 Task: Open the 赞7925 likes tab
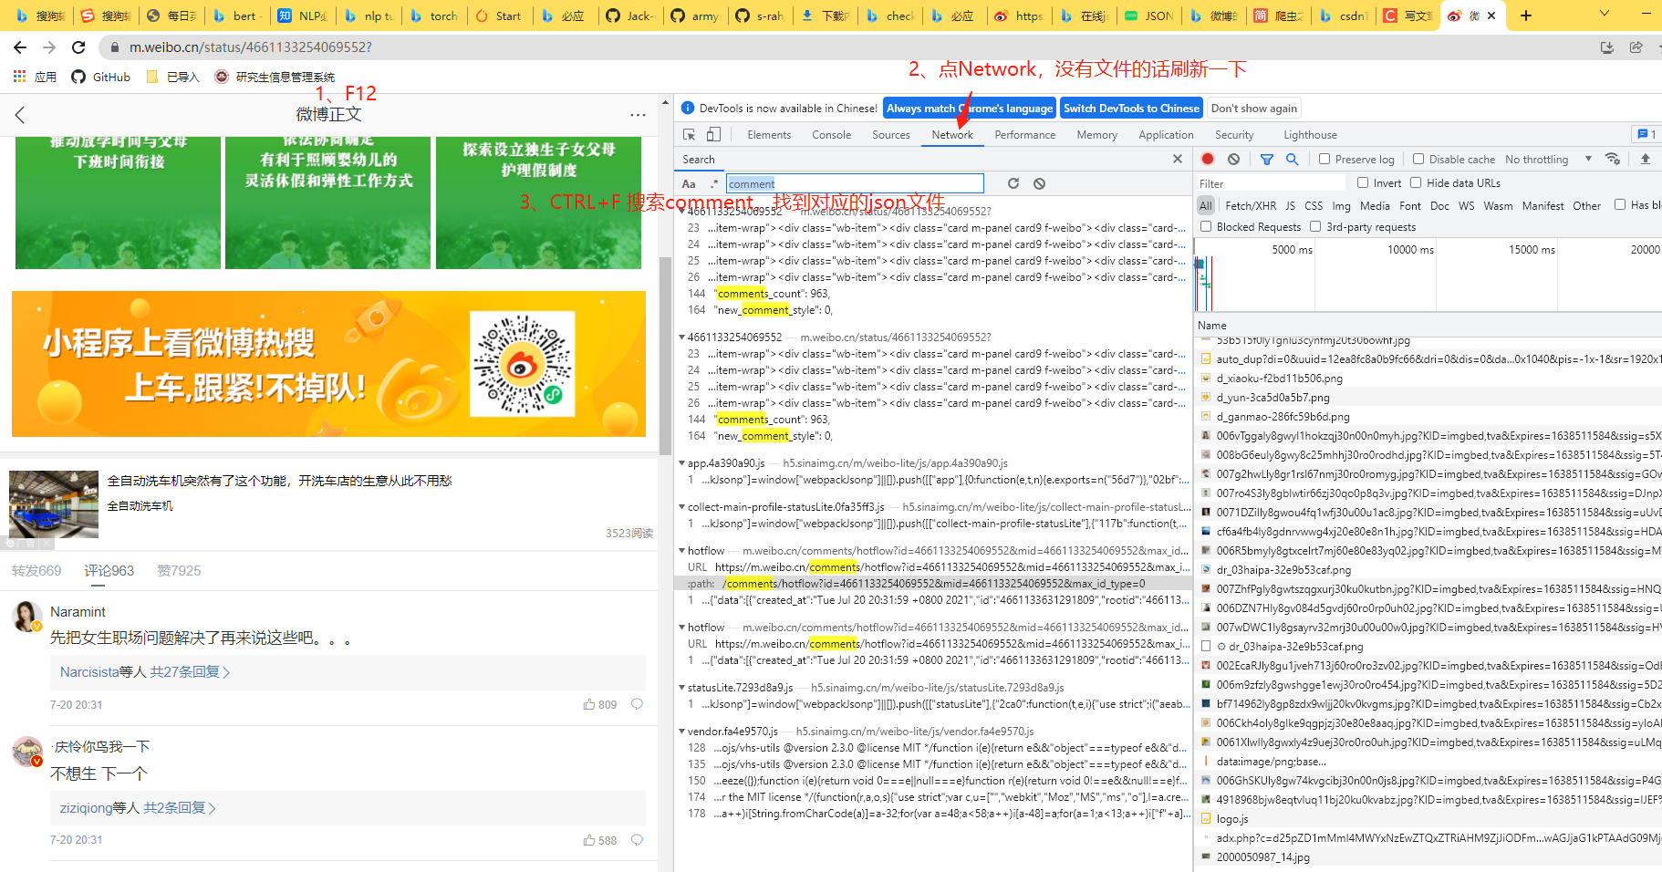pos(179,571)
